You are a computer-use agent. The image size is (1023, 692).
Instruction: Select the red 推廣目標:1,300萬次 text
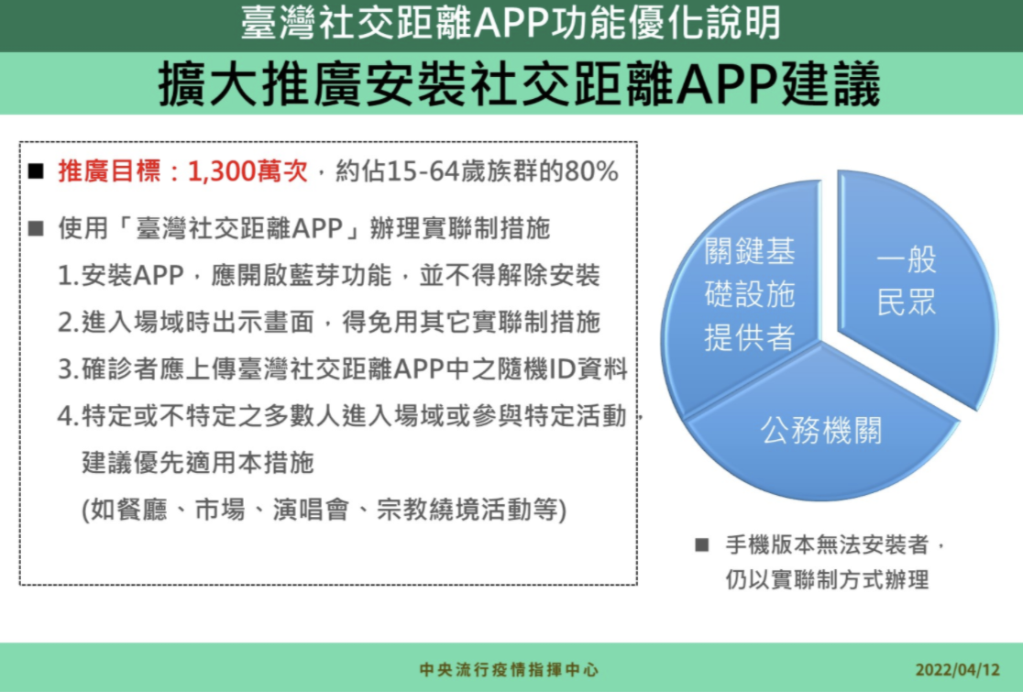pos(182,171)
